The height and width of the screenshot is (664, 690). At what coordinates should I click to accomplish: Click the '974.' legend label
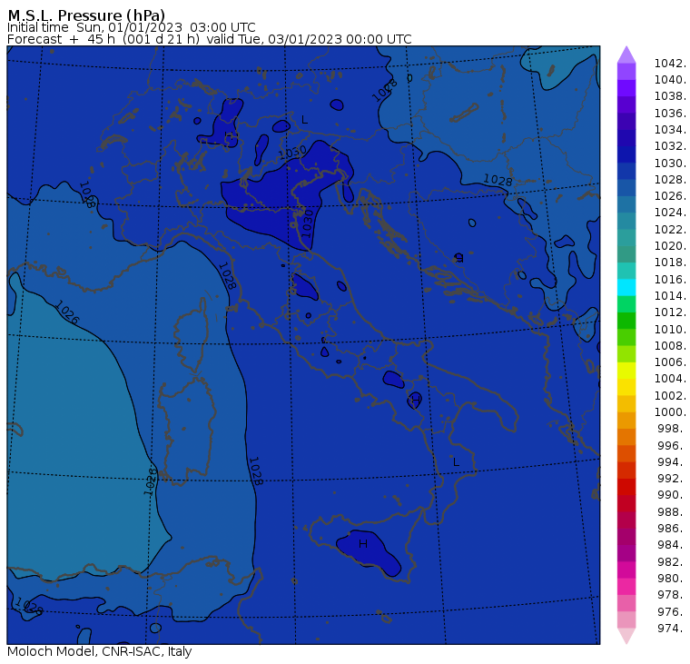[672, 628]
